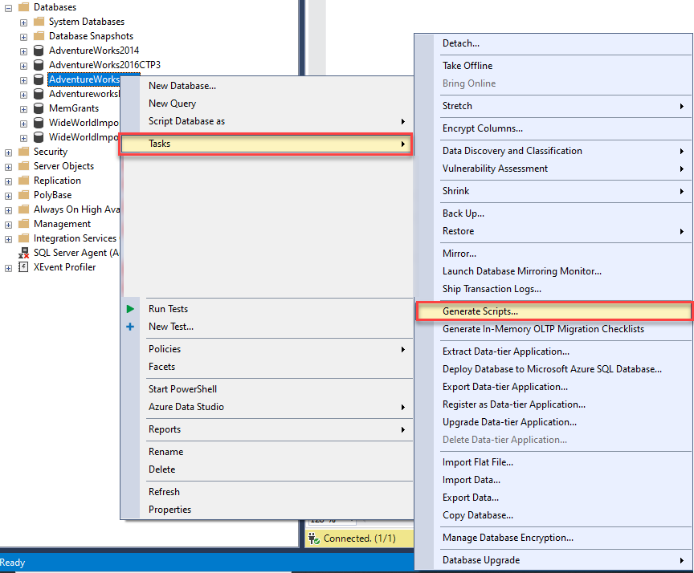Open the Reports submenu

pos(266,429)
